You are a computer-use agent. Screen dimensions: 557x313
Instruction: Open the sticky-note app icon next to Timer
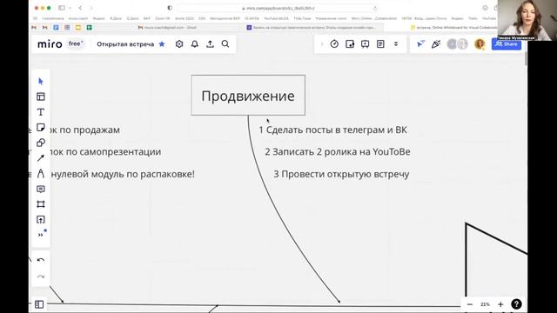pos(350,44)
